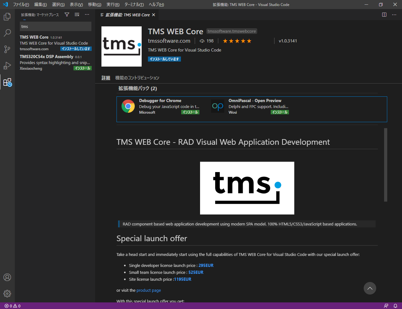Open the tmssoftware.com publisher link
The height and width of the screenshot is (309, 402).
(169, 41)
